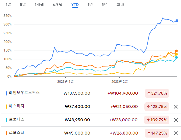
Task: Click the cyan color marker for 로보티즈
Action: pyautogui.click(x=6, y=120)
